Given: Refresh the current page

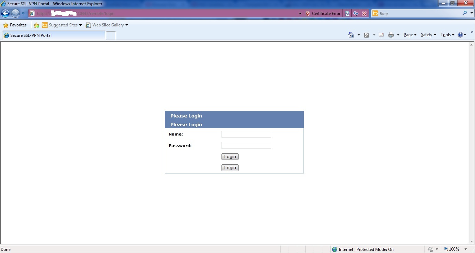Looking at the screenshot, I should coord(355,13).
